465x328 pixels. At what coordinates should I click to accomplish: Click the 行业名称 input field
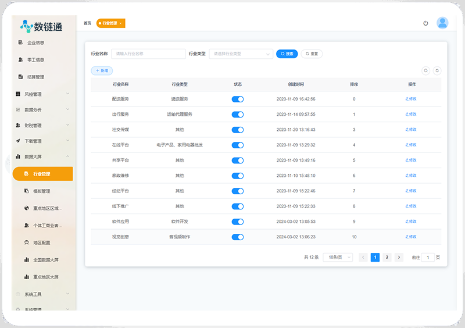[148, 54]
